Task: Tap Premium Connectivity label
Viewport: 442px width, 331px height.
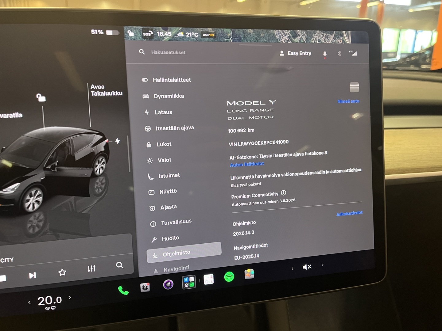Action: coord(254,195)
